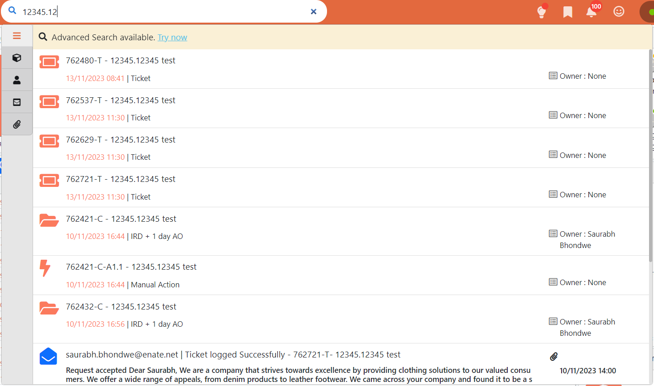The image size is (654, 386).
Task: Open case 762421-C folder icon
Action: tap(49, 220)
